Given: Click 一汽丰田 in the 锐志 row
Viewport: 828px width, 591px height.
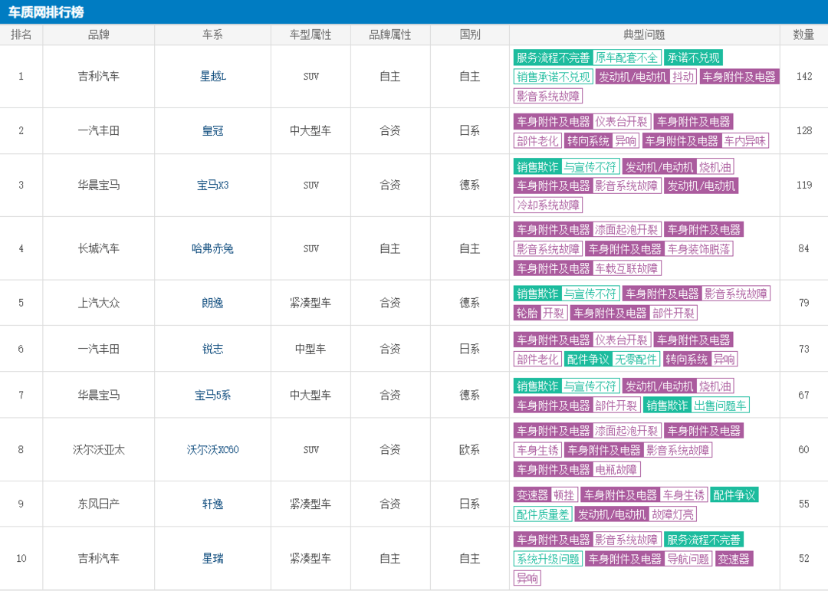Looking at the screenshot, I should (99, 349).
